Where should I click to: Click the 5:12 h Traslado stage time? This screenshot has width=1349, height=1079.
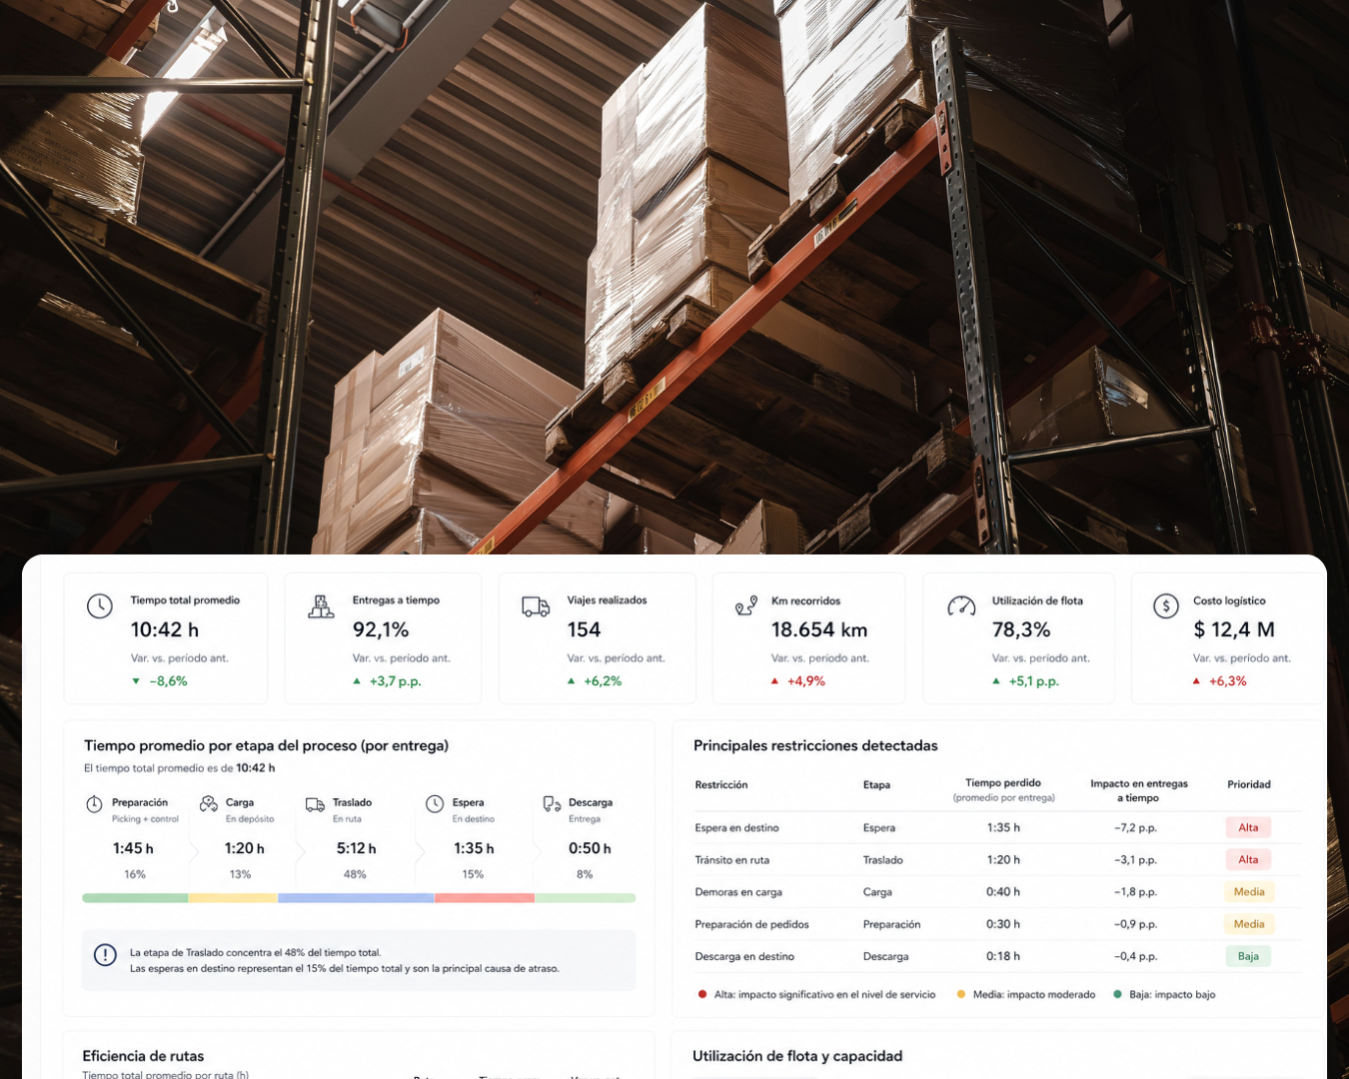click(357, 848)
